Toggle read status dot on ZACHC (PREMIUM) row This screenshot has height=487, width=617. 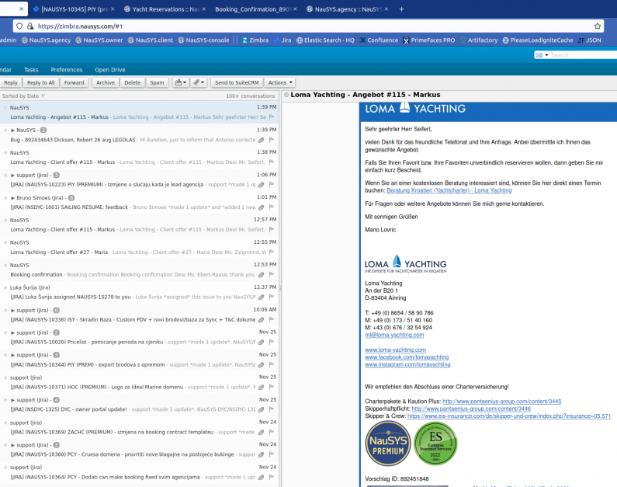click(x=5, y=423)
